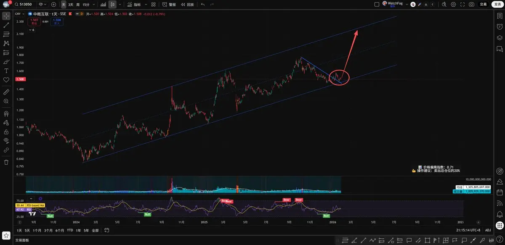Open the Fibonacci retracement tool group

tap(6, 34)
